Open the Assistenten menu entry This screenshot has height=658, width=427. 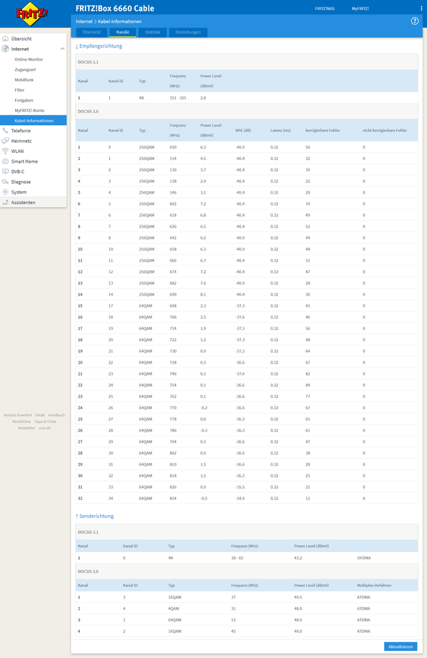(x=23, y=202)
